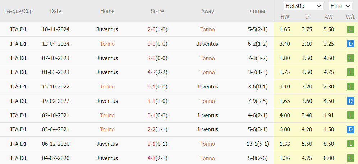Screen dimensions: 358x164
Task: Open the 2-0 score from 10-11-2024
Action: coord(151,29)
